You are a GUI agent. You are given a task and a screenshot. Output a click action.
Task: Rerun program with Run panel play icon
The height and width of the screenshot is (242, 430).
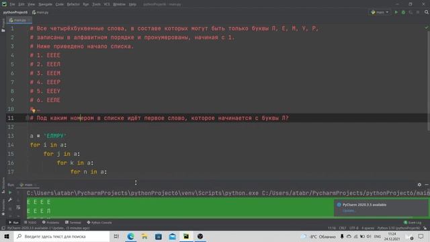click(x=10, y=193)
